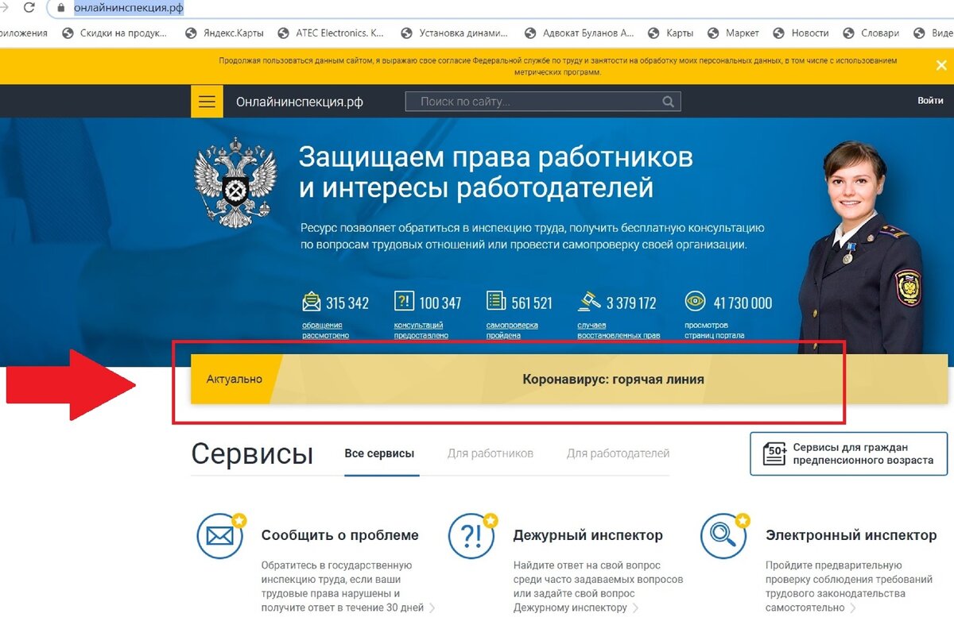Open the Сообщить о проблеме service

[x=339, y=535]
